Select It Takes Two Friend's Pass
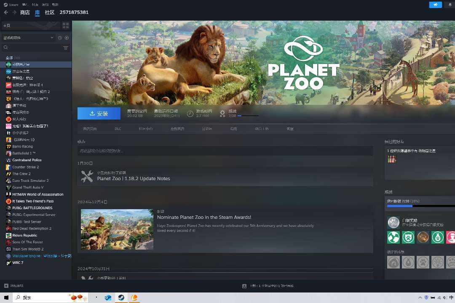The width and height of the screenshot is (455, 303). point(33,201)
